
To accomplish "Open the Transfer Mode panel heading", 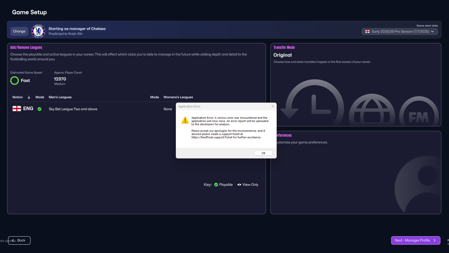I will click(x=284, y=47).
